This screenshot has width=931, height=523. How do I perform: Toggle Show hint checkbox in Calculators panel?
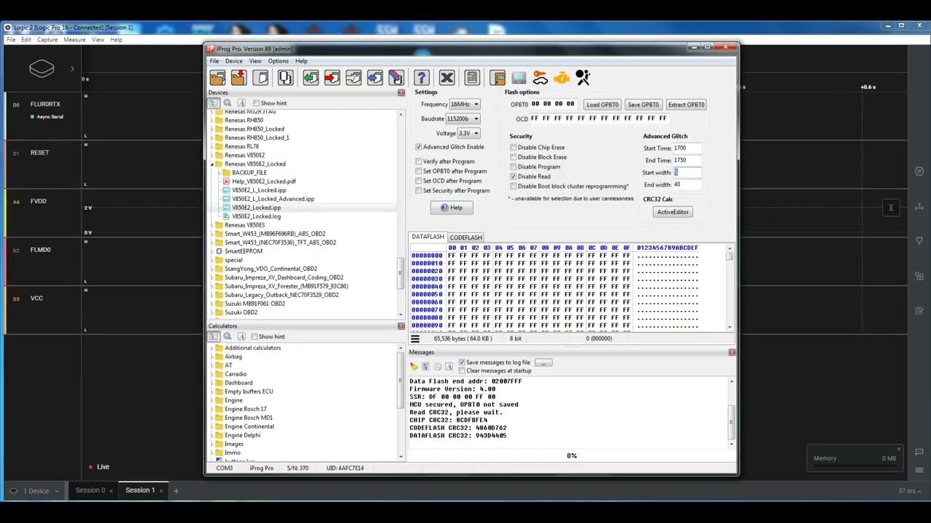click(255, 336)
